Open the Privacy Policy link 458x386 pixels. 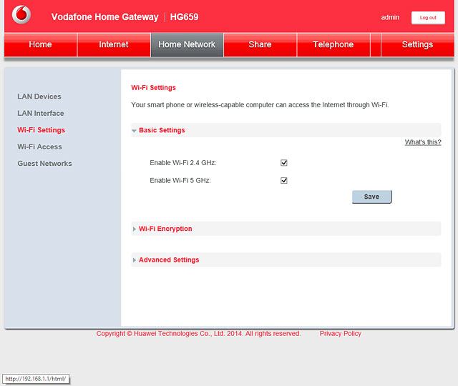341,334
